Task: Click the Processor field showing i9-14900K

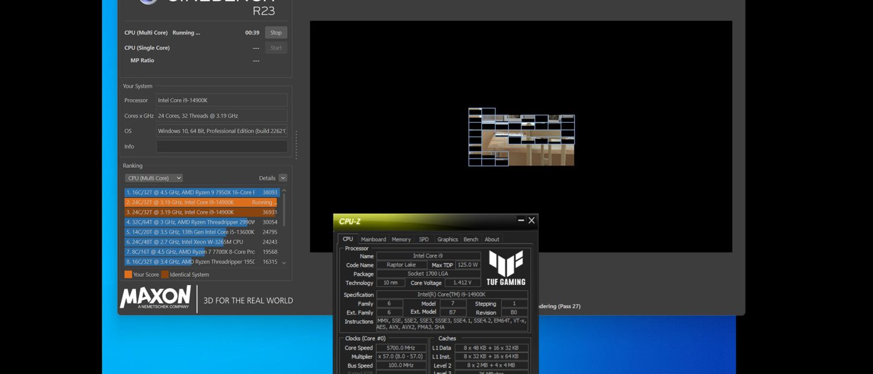Action: click(221, 100)
